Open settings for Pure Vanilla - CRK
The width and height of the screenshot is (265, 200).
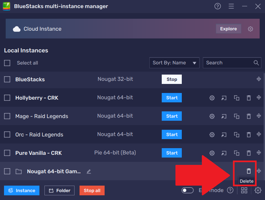[x=212, y=153]
